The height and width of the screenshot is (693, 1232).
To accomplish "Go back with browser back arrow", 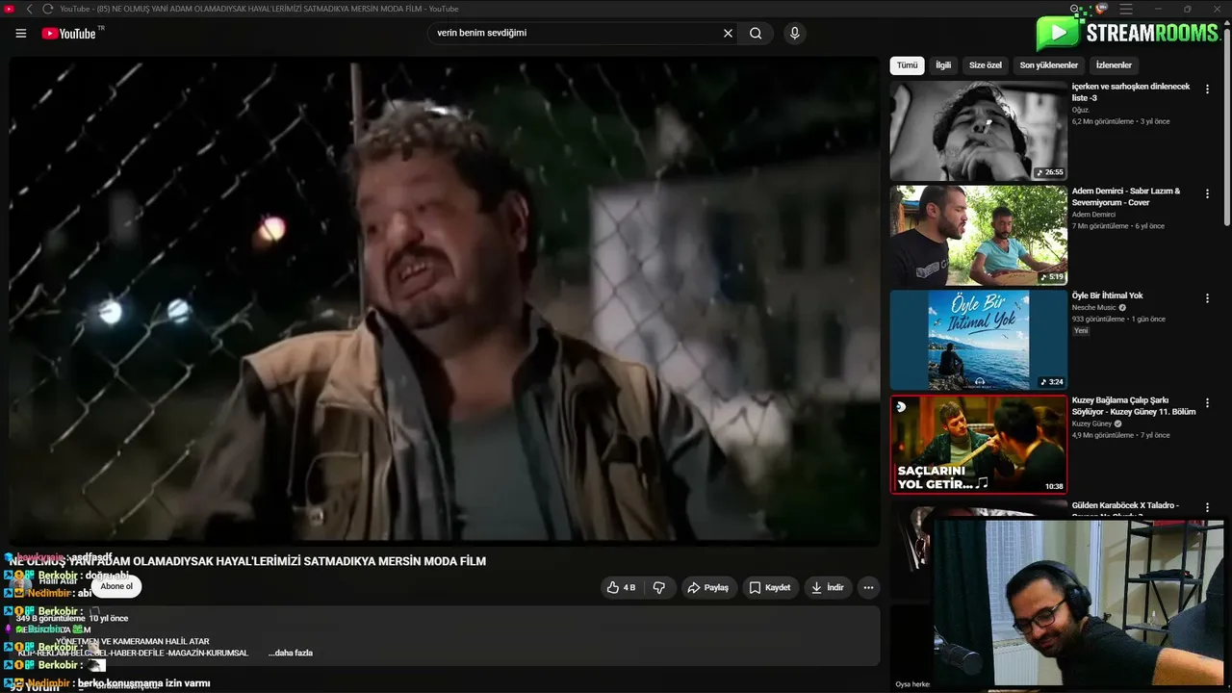I will click(x=29, y=9).
